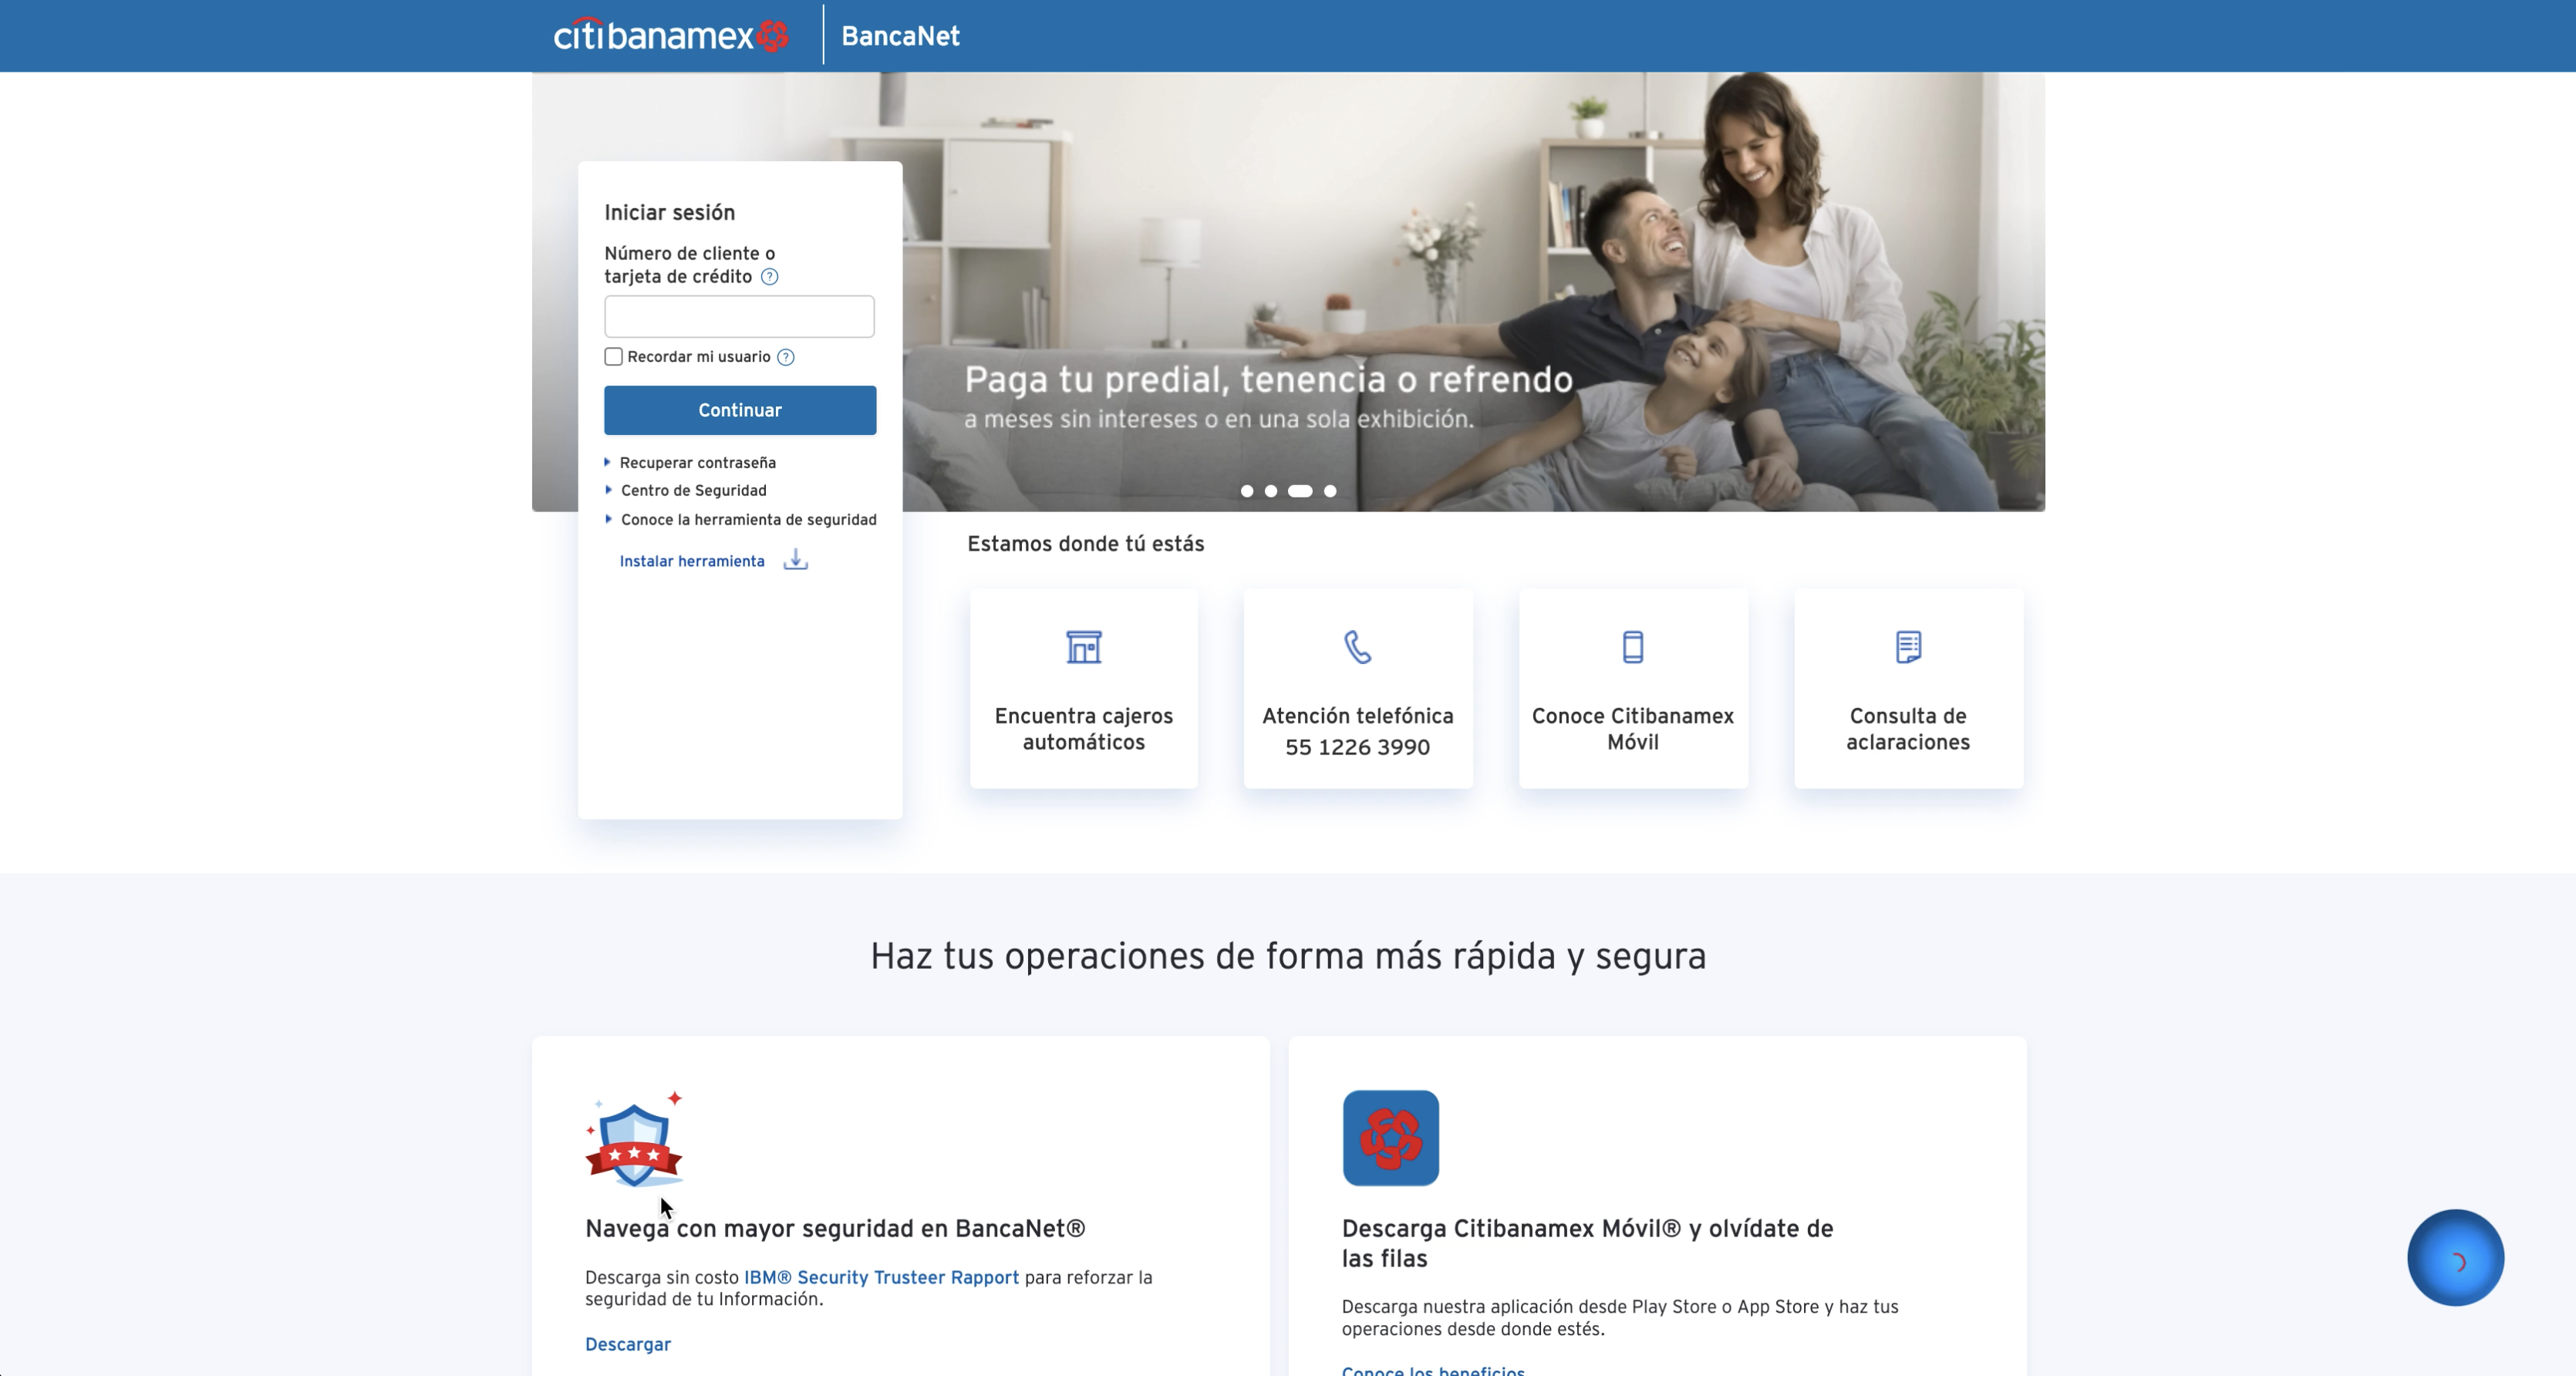This screenshot has width=2576, height=1376.
Task: Click the ATM building icon for cajeros
Action: click(x=1083, y=647)
